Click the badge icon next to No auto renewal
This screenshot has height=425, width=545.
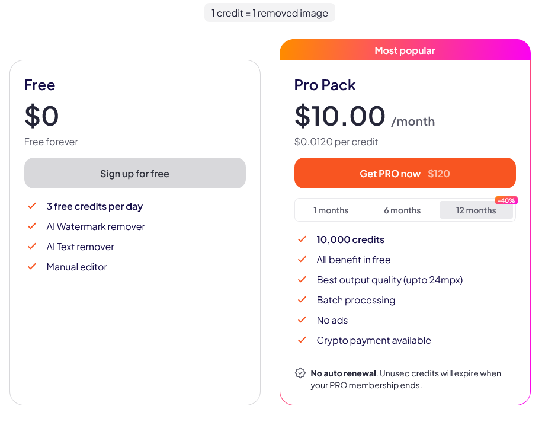point(300,373)
